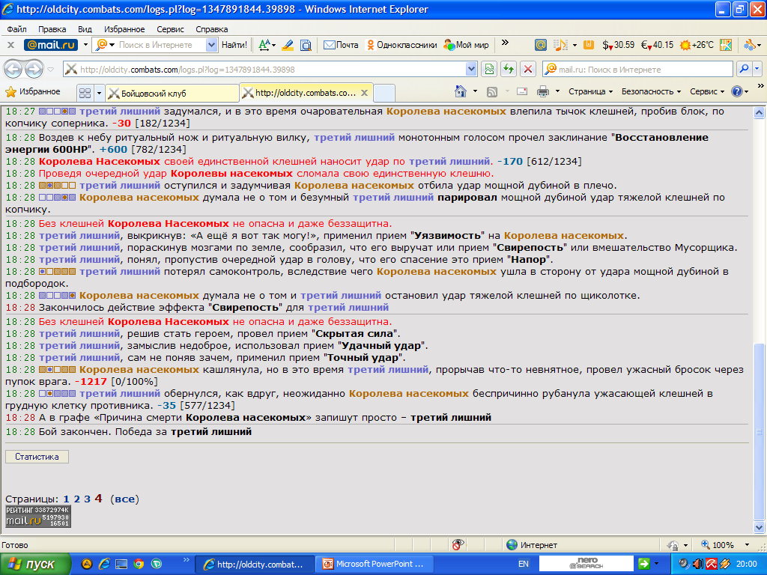Open Одноклассники from the toolbar
Viewport: 767px width, 575px height.
click(401, 45)
